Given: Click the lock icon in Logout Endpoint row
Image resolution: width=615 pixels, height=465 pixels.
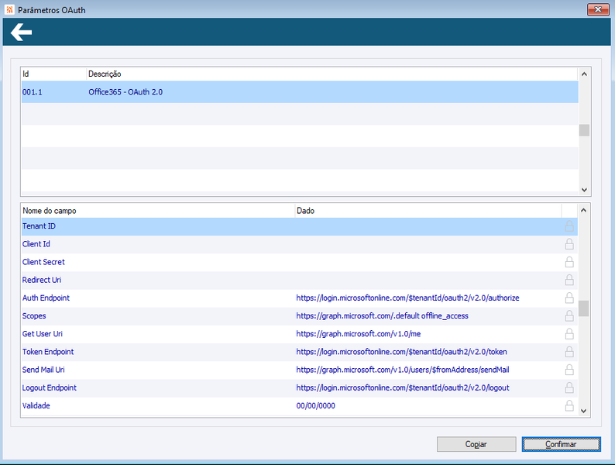Looking at the screenshot, I should [569, 387].
